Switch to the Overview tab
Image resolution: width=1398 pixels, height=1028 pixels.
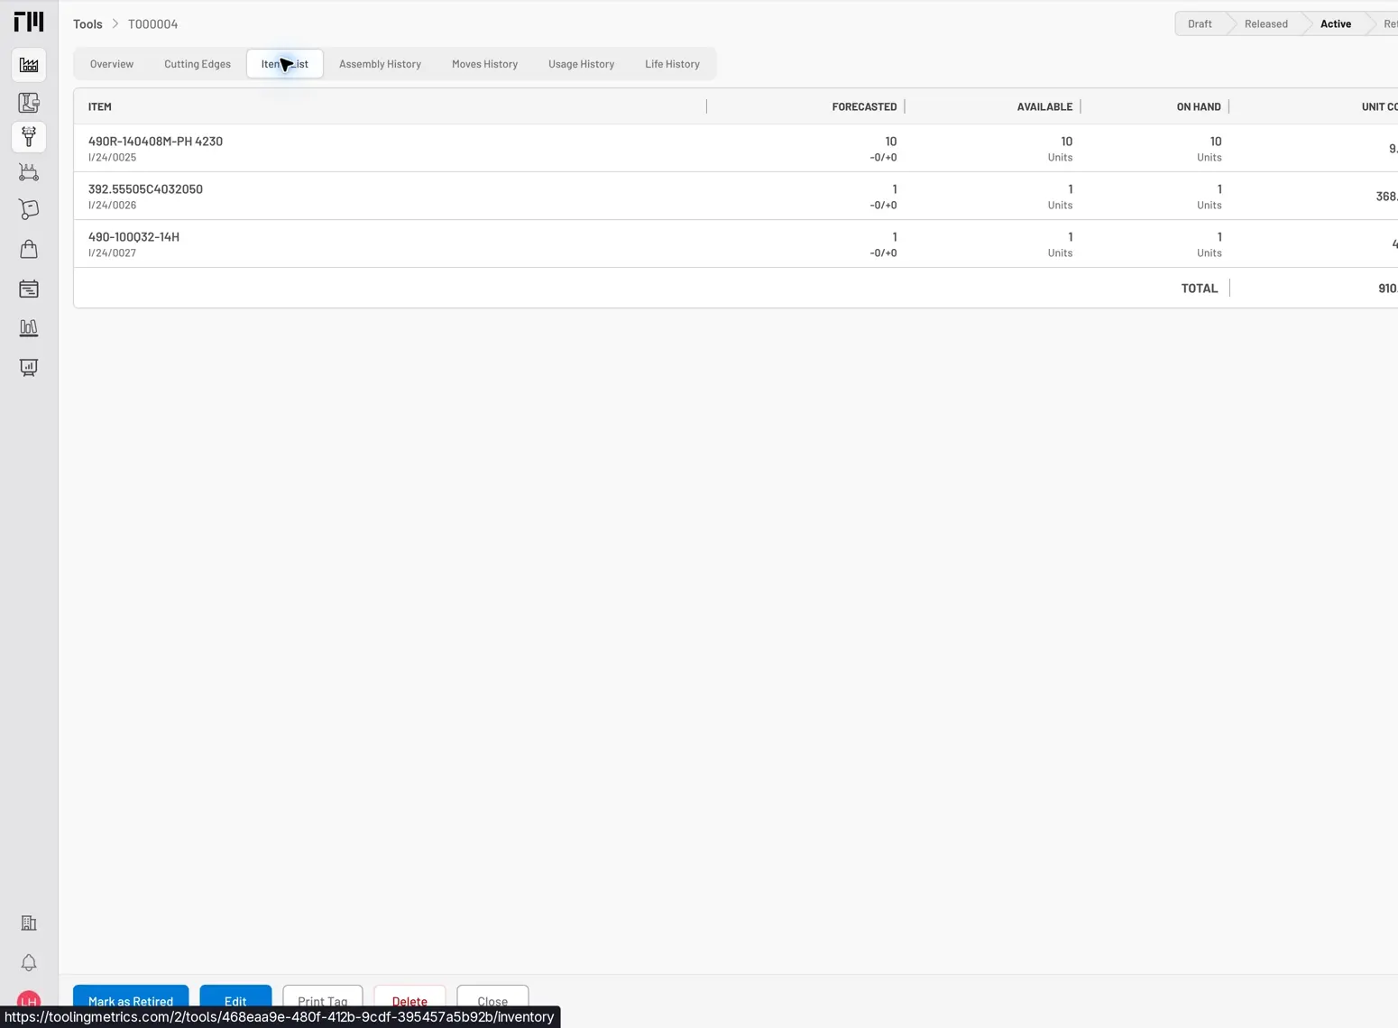tap(112, 64)
